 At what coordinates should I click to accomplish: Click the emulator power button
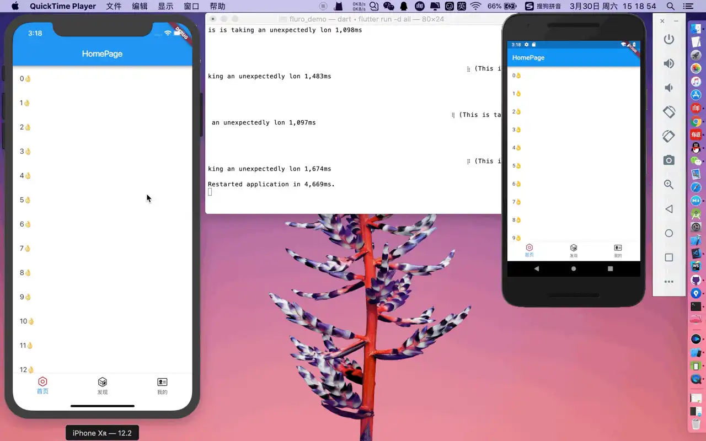669,39
